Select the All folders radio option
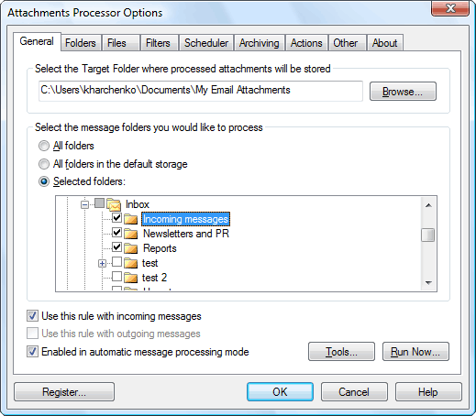This screenshot has width=476, height=416. point(44,146)
